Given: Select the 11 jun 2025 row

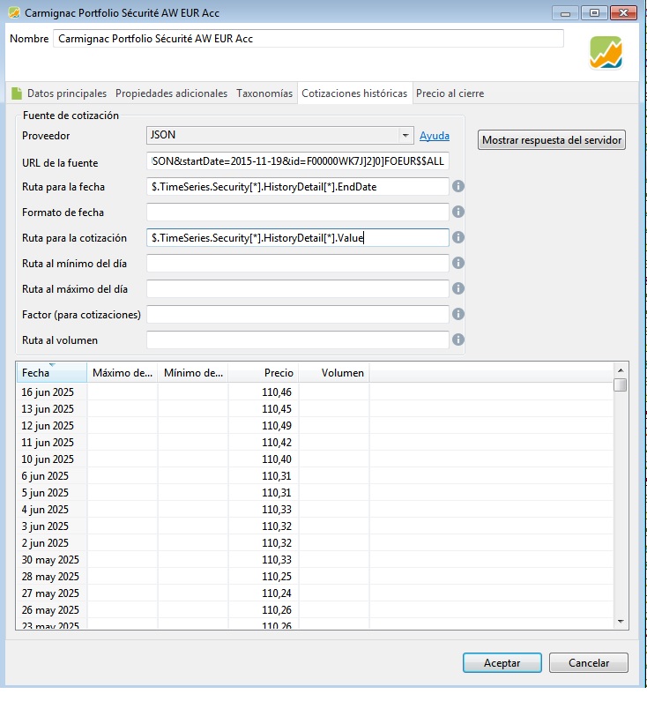Looking at the screenshot, I should [x=315, y=442].
